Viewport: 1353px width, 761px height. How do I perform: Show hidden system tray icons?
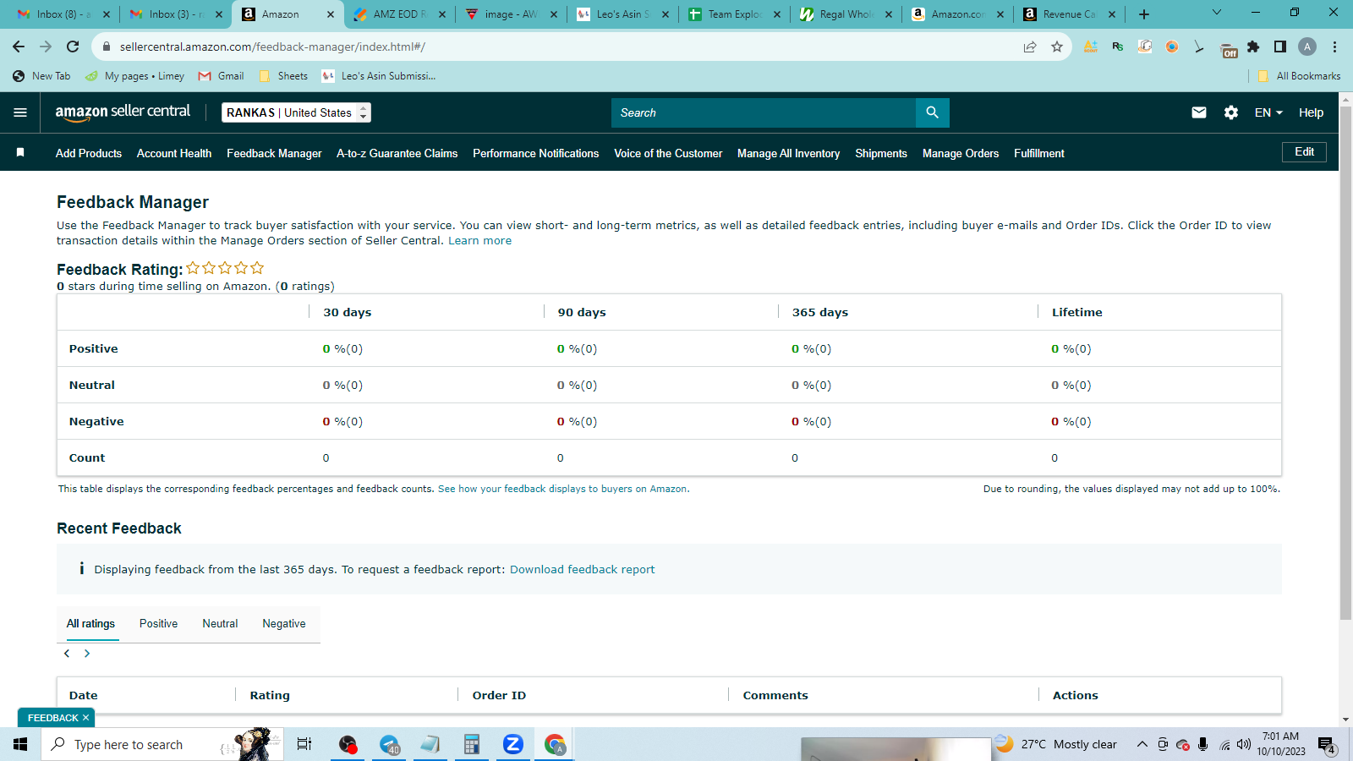(x=1142, y=744)
